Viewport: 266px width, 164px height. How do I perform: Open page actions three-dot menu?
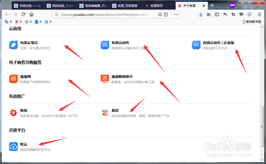coord(176,15)
